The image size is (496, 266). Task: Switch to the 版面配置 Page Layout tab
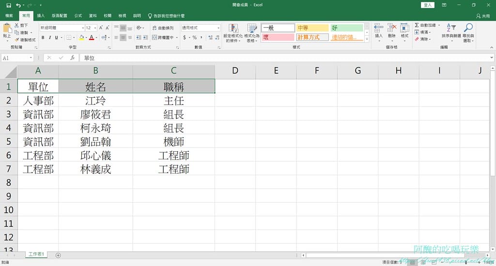click(60, 15)
